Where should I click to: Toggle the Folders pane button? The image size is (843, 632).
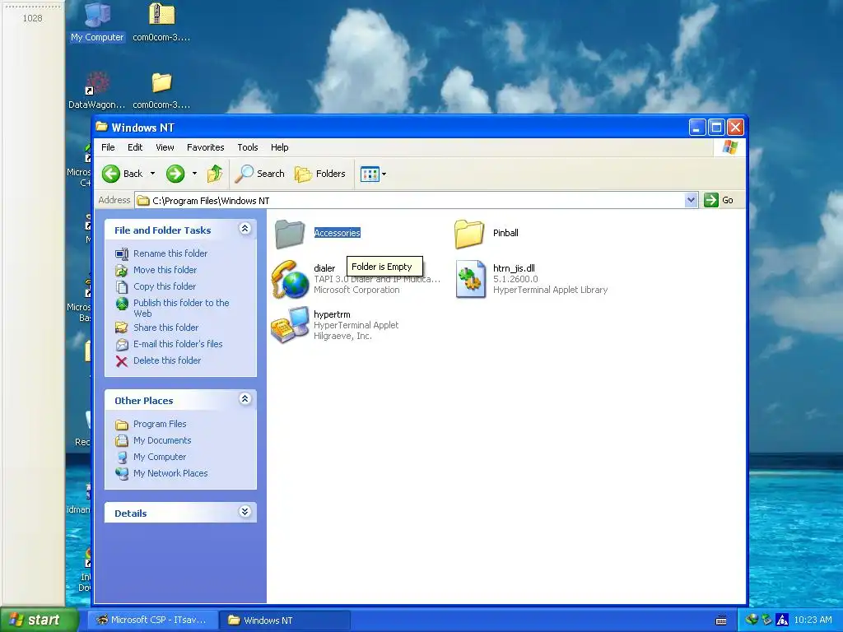coord(320,174)
